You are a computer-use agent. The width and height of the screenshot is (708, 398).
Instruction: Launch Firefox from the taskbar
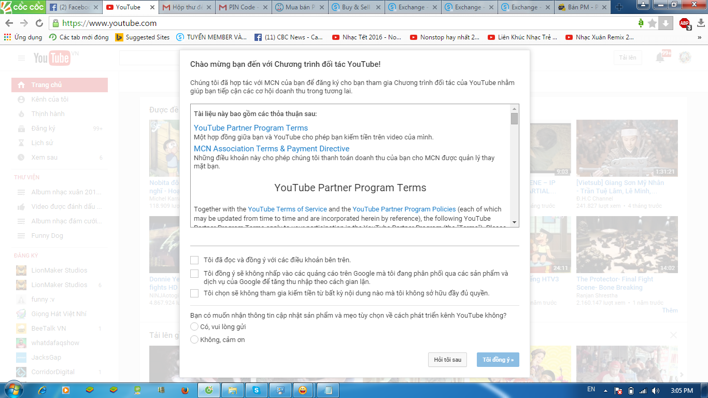185,390
